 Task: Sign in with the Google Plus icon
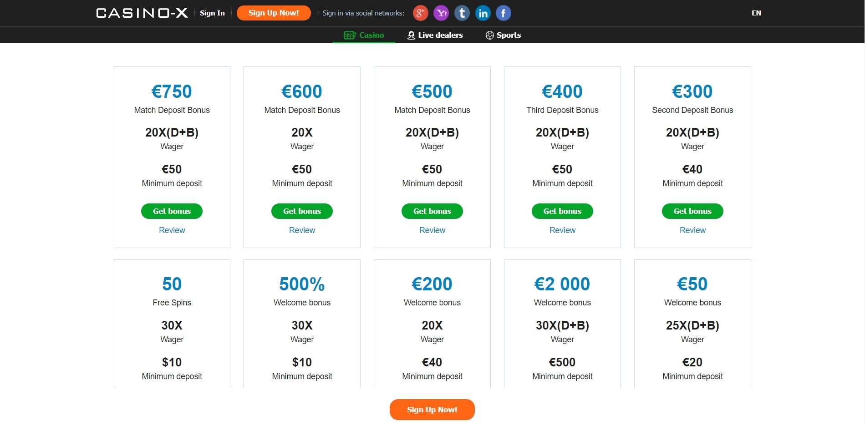(x=420, y=13)
